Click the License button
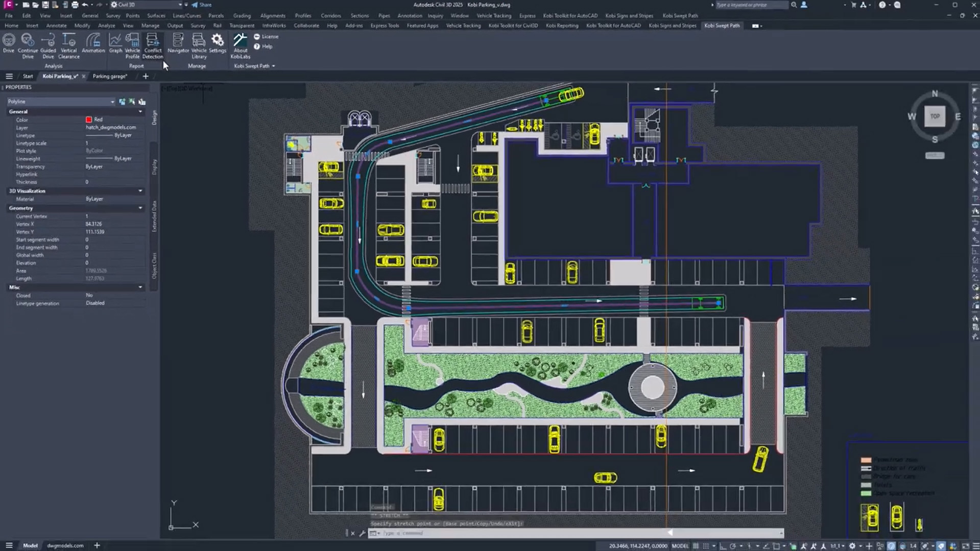Viewport: 980px width, 551px height. click(266, 37)
